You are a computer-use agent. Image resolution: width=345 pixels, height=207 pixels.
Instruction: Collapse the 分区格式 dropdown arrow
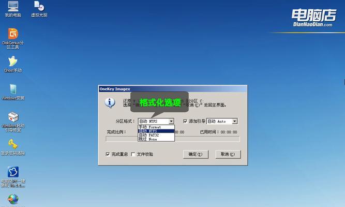tap(171, 121)
